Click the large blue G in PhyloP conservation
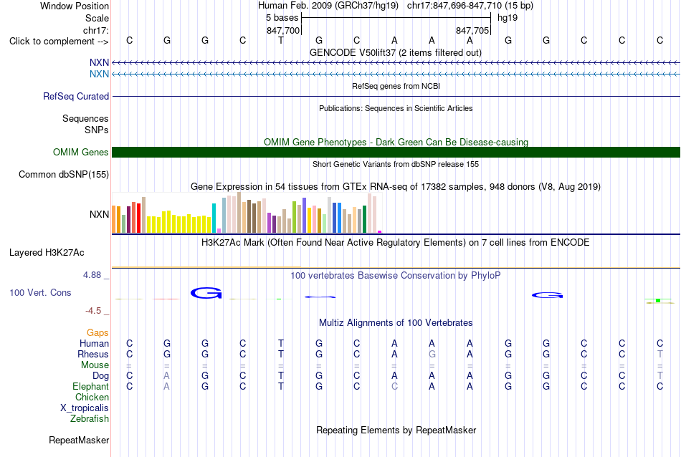681x457 pixels. 206,293
